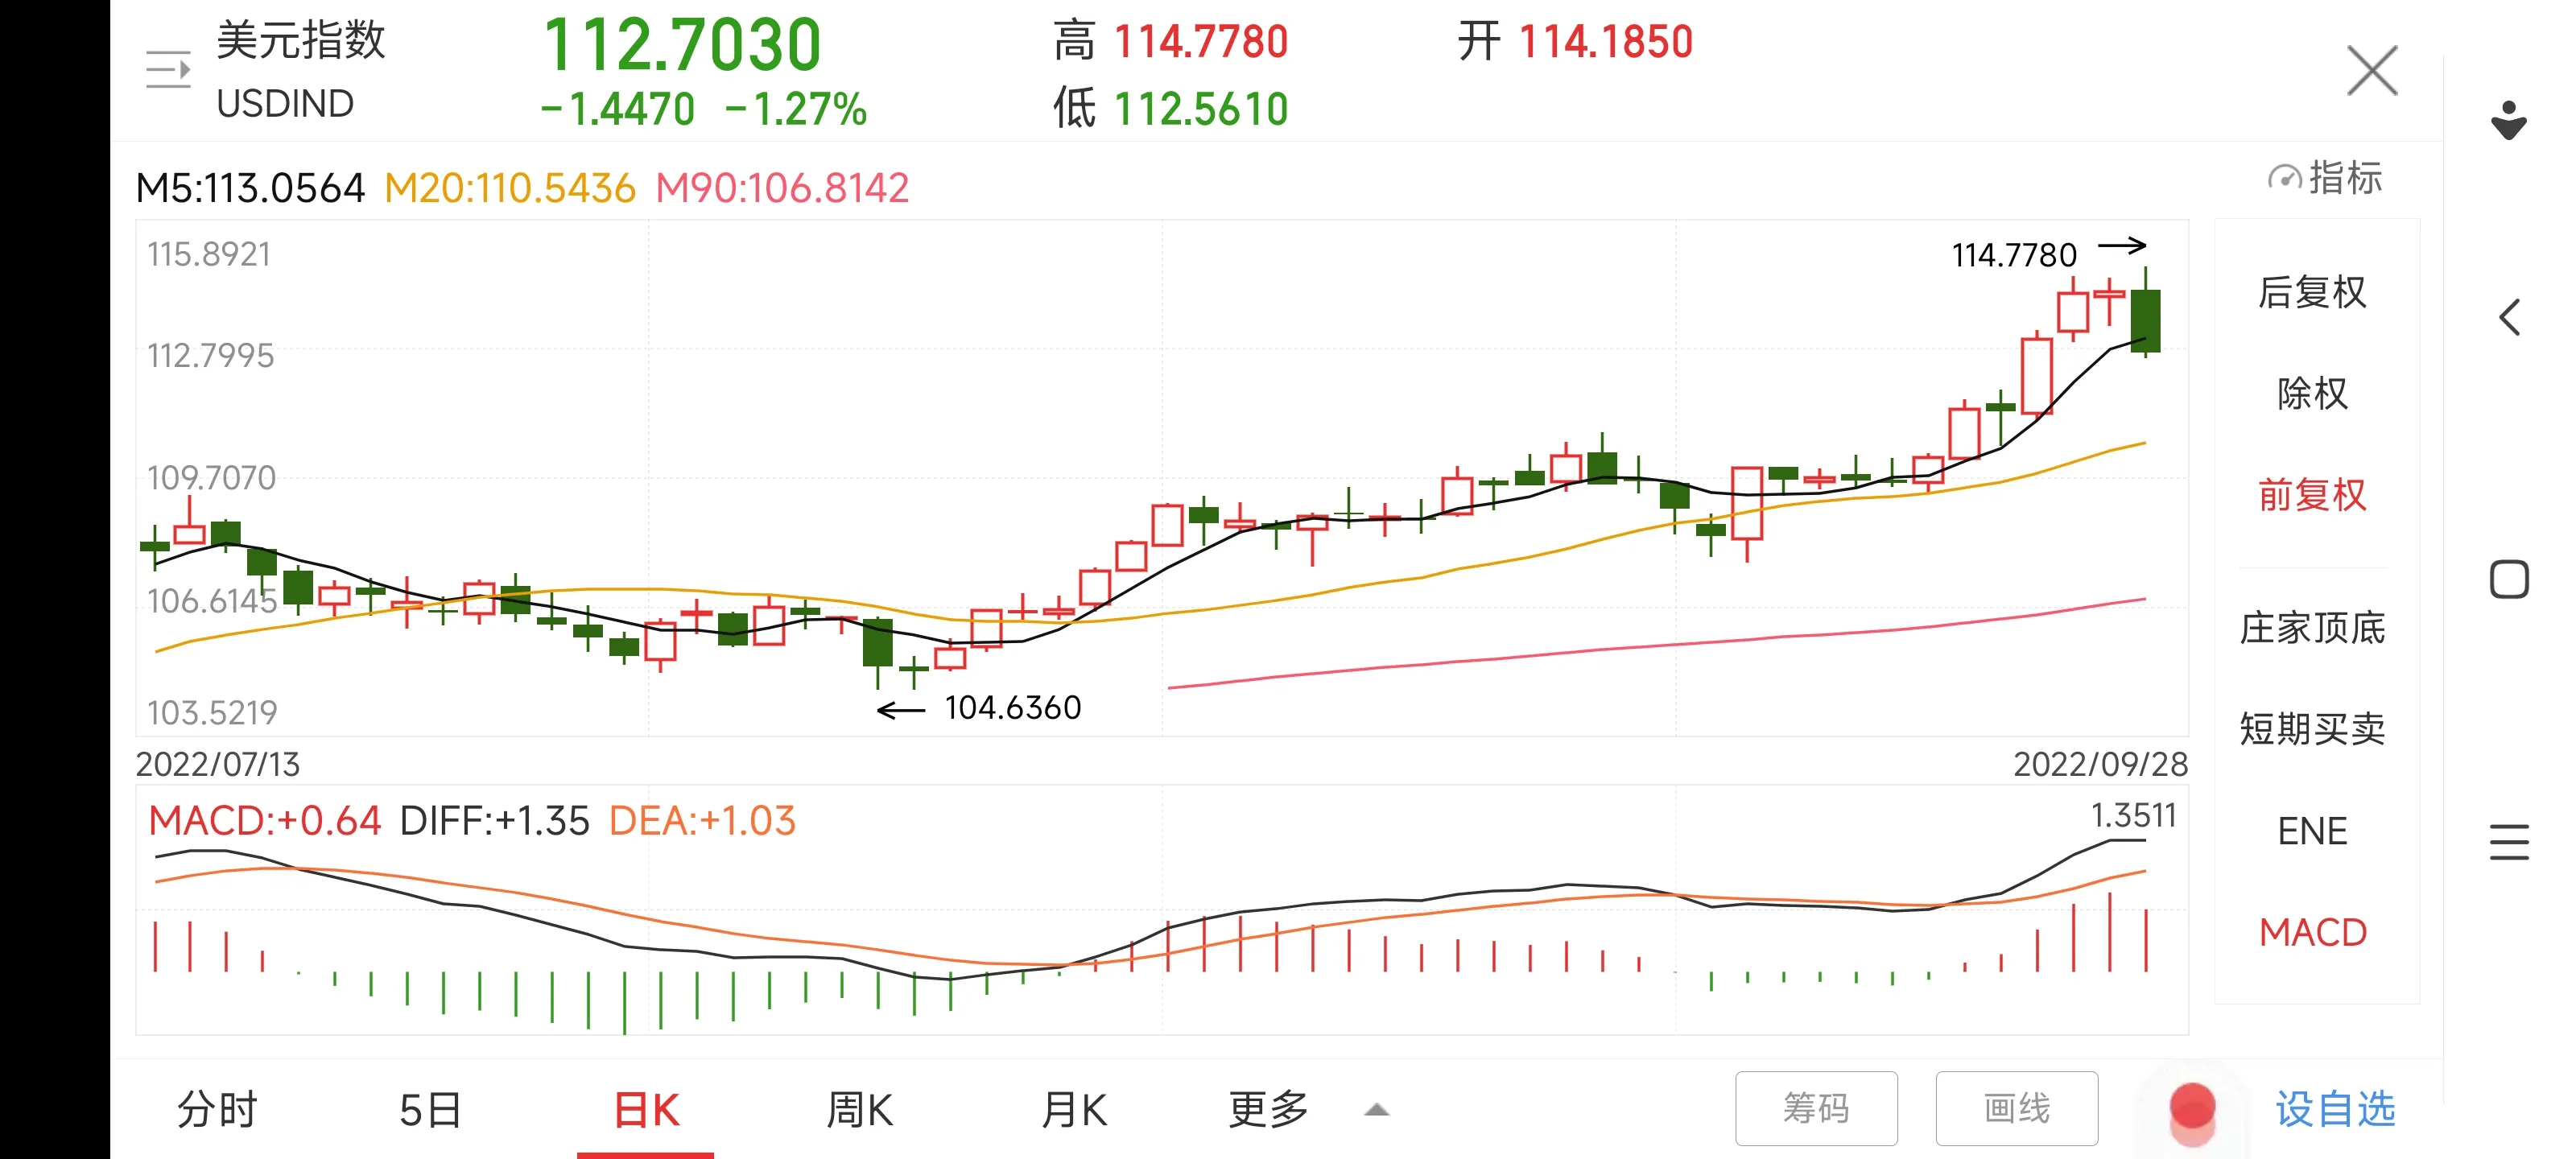Select 除权 adjustment mode
This screenshot has width=2576, height=1159.
[x=2312, y=393]
